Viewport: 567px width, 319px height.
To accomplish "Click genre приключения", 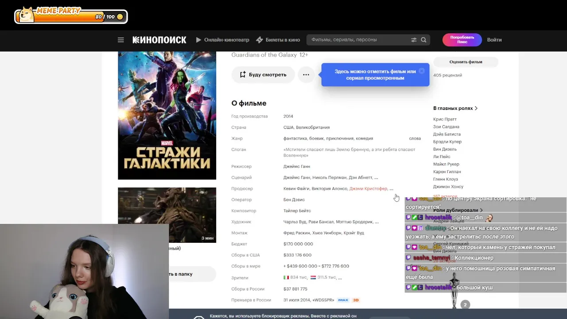I will 340,139.
